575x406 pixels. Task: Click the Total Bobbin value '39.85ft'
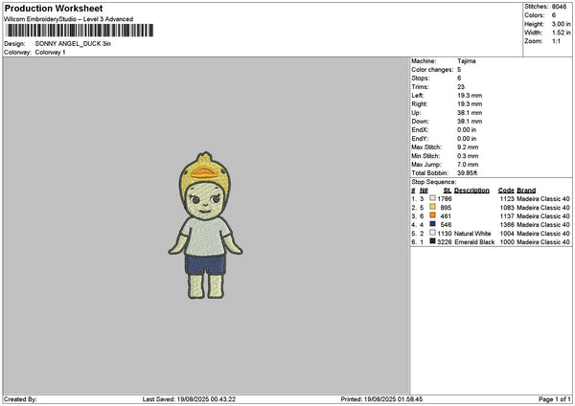pos(468,173)
